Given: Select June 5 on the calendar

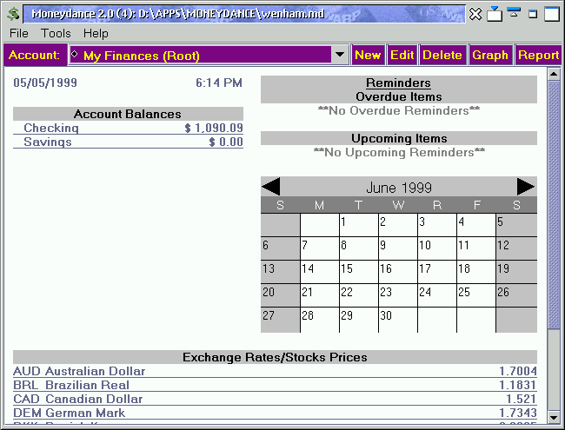Looking at the screenshot, I should (x=516, y=225).
